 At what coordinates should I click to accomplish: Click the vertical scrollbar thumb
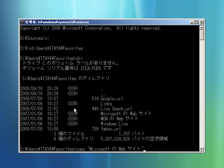pos(201,35)
